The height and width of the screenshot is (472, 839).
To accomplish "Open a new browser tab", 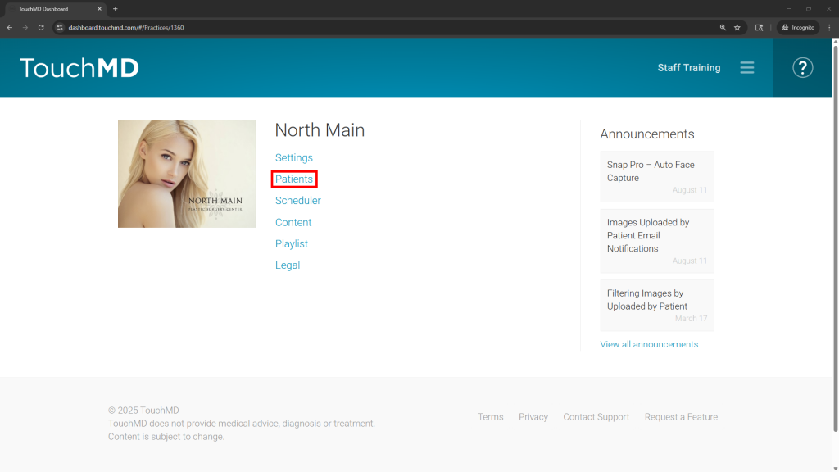I will pos(115,8).
